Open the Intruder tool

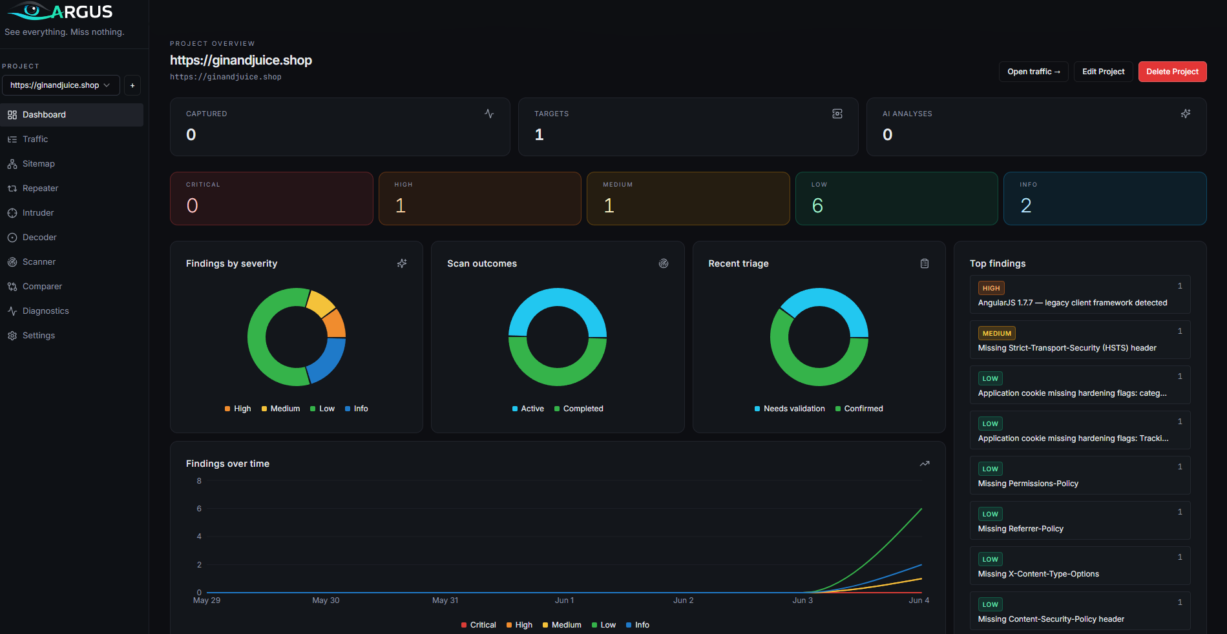coord(72,213)
